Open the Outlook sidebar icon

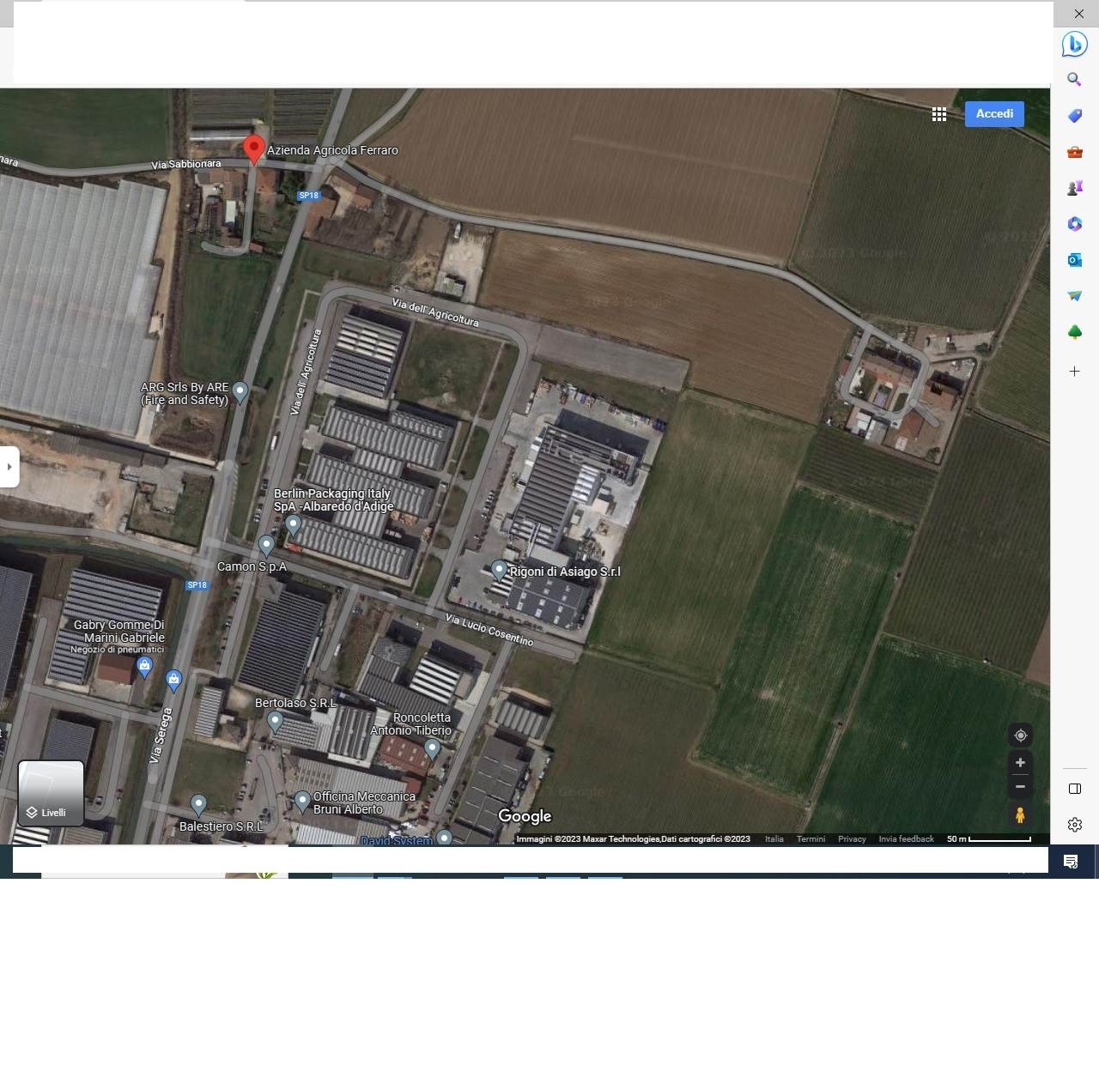point(1074,260)
